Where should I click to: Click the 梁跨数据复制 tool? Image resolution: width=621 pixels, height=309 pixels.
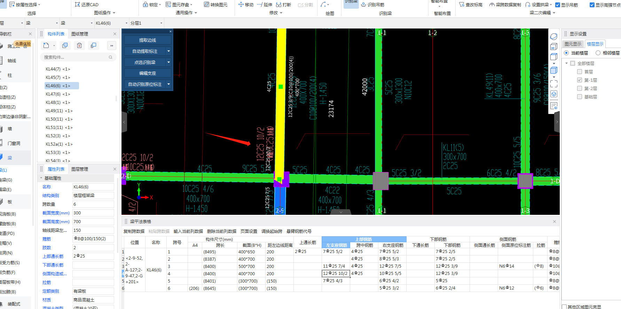coord(505,5)
